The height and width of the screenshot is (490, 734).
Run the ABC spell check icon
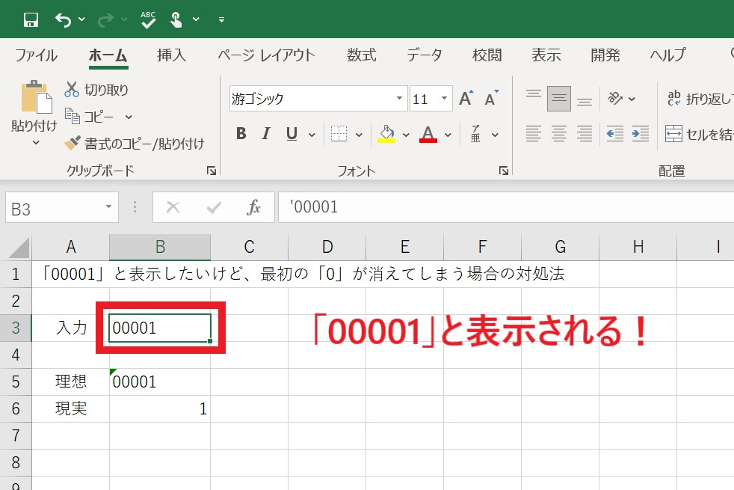148,19
